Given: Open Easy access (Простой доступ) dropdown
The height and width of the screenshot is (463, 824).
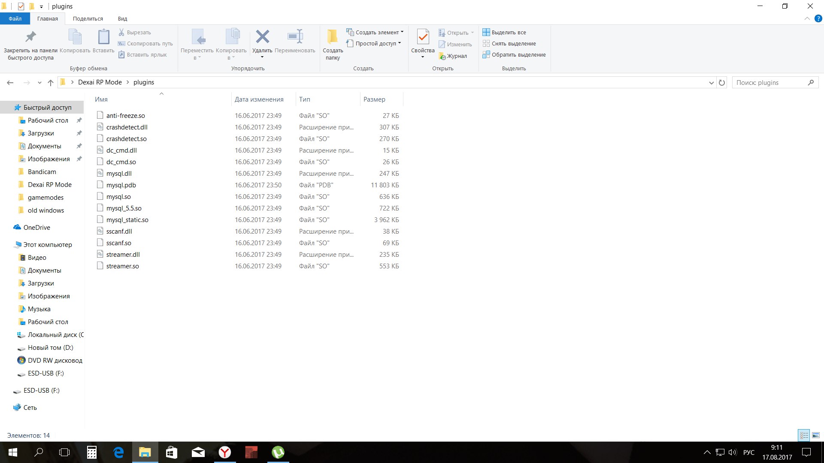Looking at the screenshot, I should point(373,43).
